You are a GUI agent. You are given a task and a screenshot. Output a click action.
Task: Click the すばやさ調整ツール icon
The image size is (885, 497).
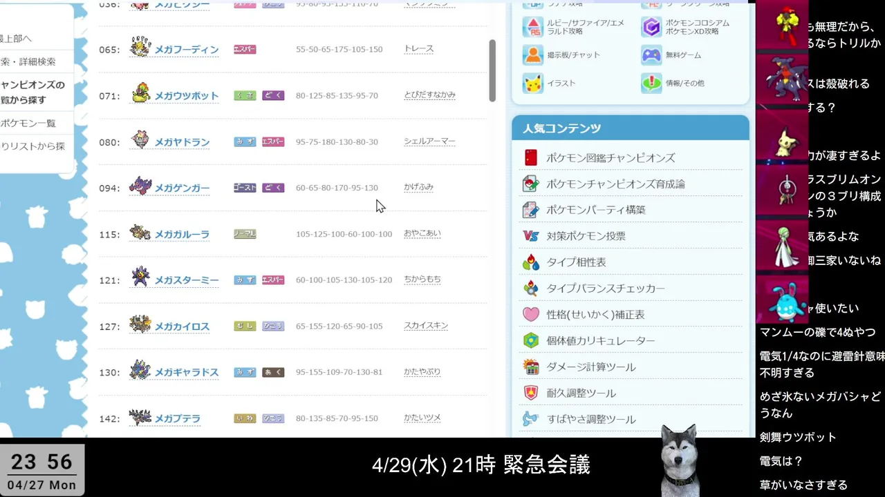[x=530, y=419]
